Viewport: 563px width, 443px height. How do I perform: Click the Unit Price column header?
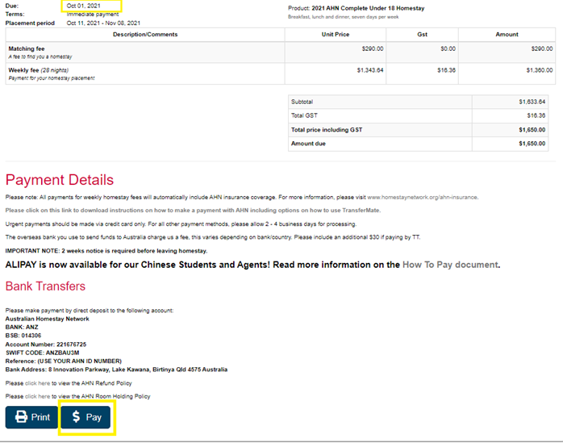[x=336, y=35]
